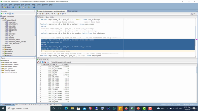Click the EMPLOYEE_ID column header
This screenshot has height=111, width=198.
click(47, 64)
